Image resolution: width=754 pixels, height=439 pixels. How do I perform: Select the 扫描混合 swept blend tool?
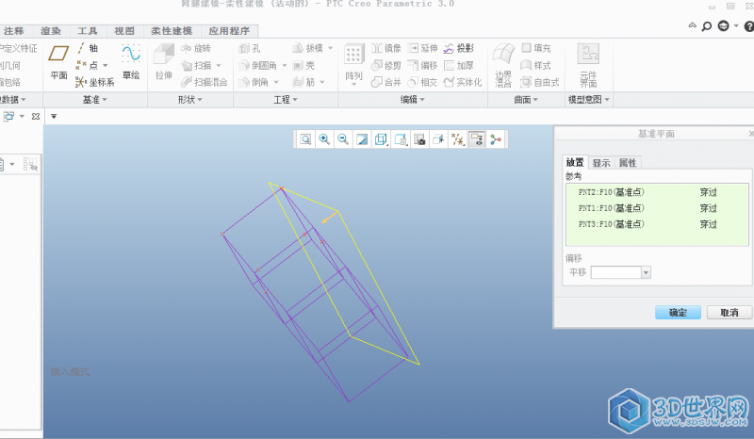(x=204, y=82)
